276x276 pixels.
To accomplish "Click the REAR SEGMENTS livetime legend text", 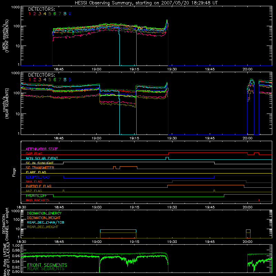I will 46,269.
